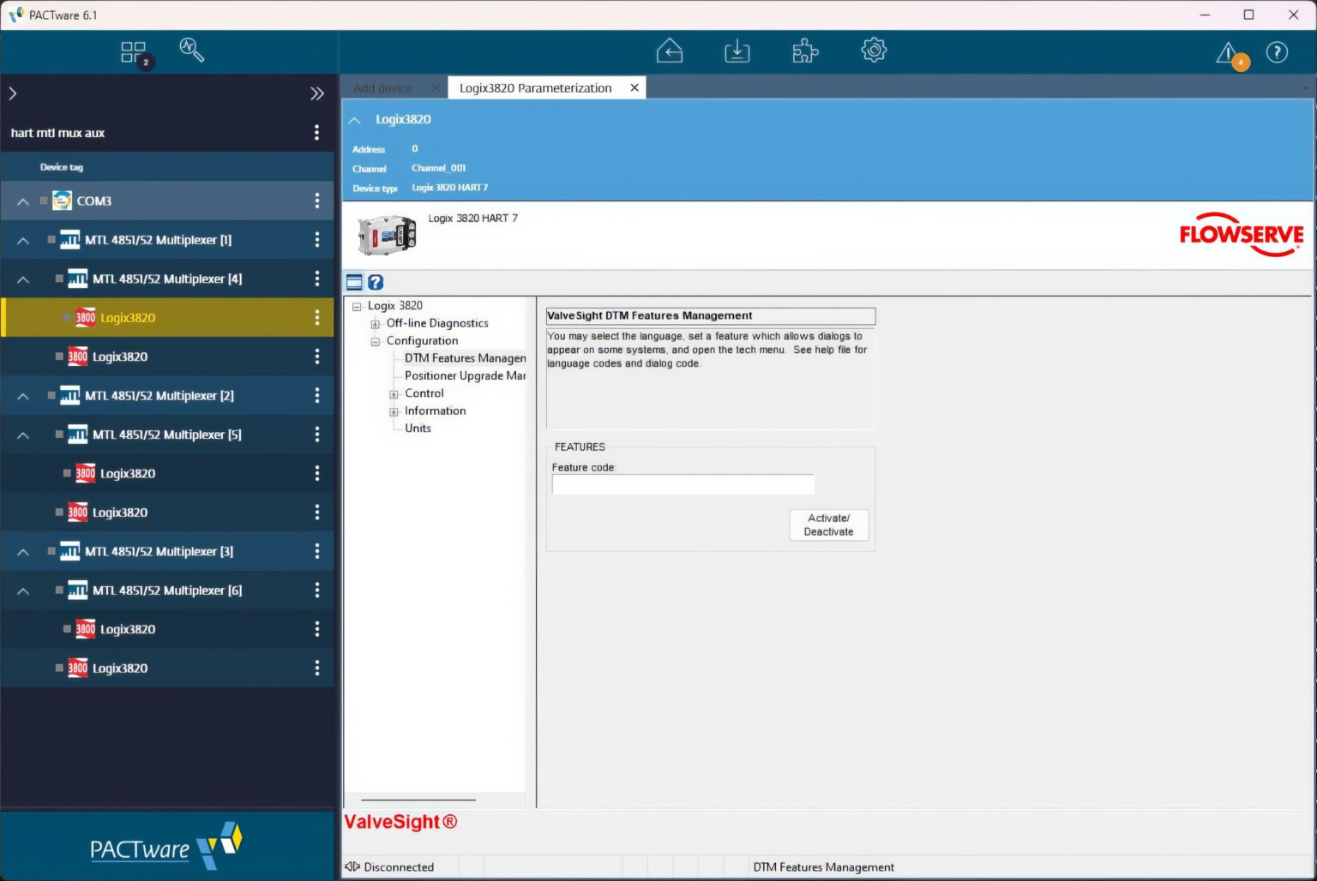Collapse MTL 4851/52 Multiplexer [5] node

23,435
